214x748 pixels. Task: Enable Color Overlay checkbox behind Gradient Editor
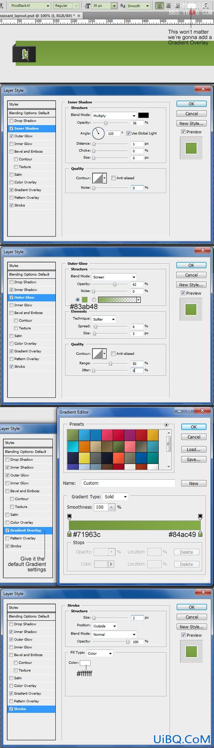7,523
